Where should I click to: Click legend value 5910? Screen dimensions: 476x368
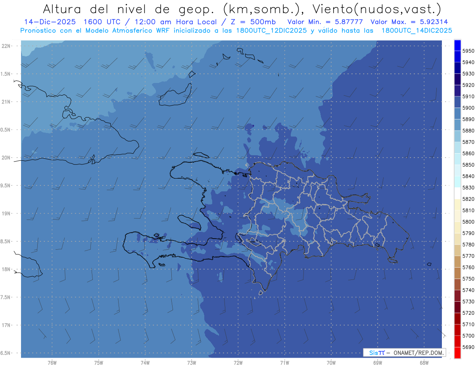click(468, 96)
